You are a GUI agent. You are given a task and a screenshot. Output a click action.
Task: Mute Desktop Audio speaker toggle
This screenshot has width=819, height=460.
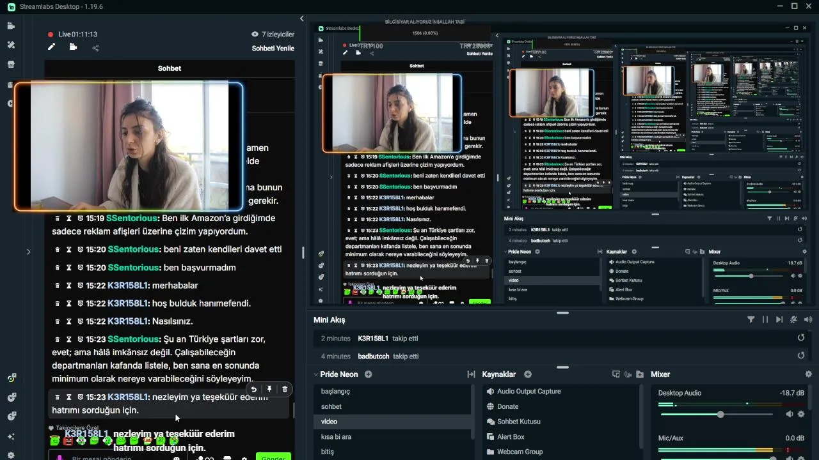790,414
